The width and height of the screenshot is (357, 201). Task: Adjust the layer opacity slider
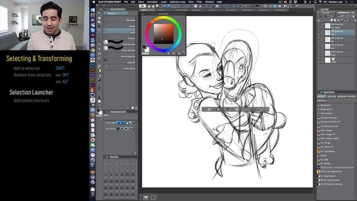[345, 13]
